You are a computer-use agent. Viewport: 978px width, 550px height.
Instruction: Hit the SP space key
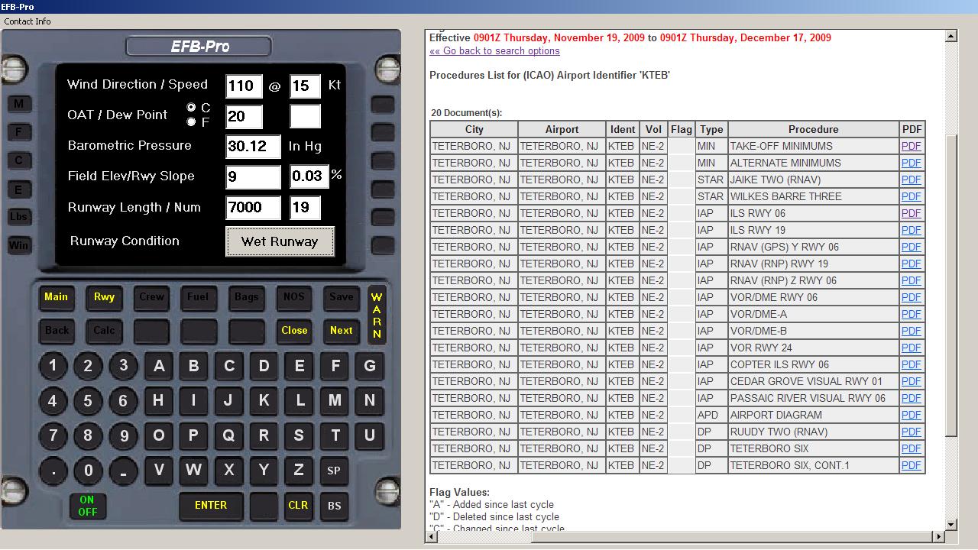334,471
